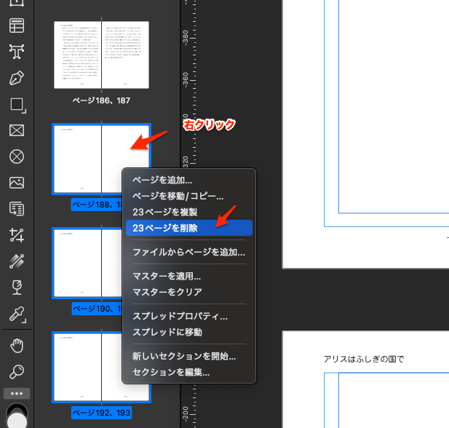The width and height of the screenshot is (449, 428).
Task: Click "マスターを適用..." menu option
Action: point(167,276)
